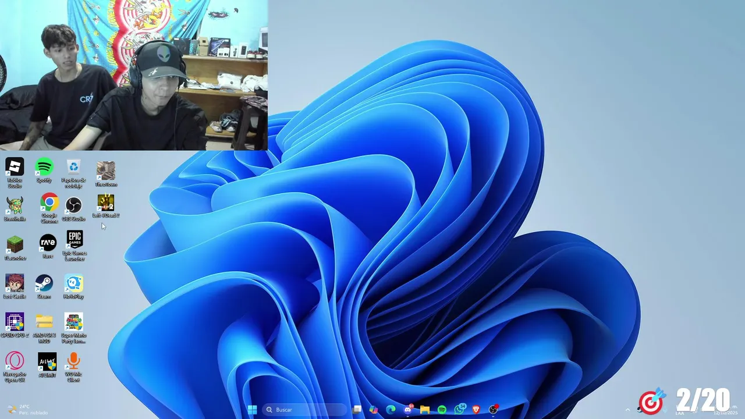
Task: Select the TLauncher Minecraft icon
Action: [x=15, y=248]
